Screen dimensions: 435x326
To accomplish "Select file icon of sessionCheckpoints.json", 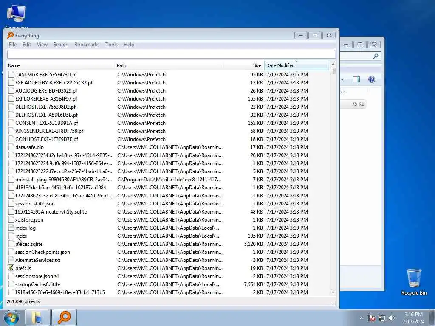I will click(11, 252).
